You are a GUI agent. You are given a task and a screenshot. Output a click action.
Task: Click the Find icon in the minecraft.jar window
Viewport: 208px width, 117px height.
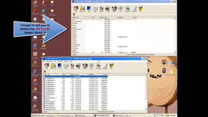(x=108, y=9)
